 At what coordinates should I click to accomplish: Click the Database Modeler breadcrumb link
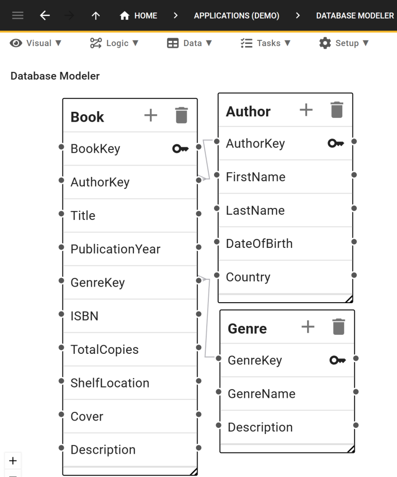pyautogui.click(x=355, y=15)
